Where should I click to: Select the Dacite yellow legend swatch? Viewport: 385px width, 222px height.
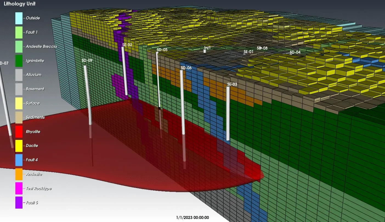pos(19,146)
